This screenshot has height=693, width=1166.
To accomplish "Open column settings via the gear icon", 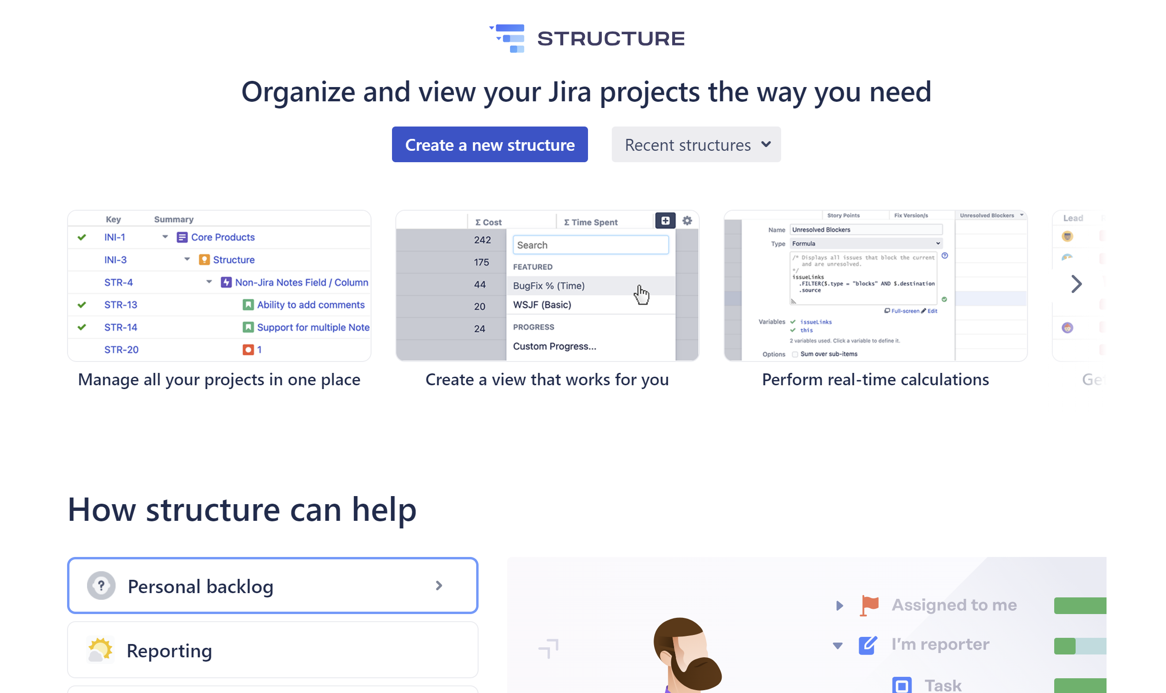I will pyautogui.click(x=688, y=220).
